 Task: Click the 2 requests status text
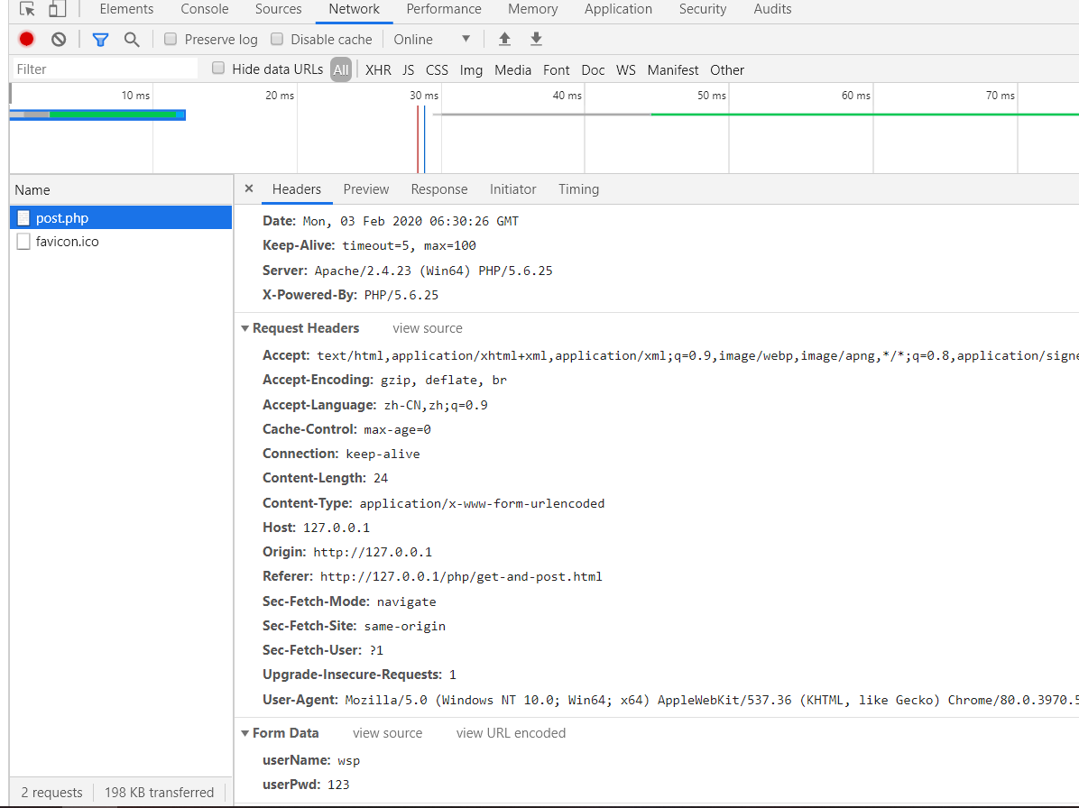[51, 793]
